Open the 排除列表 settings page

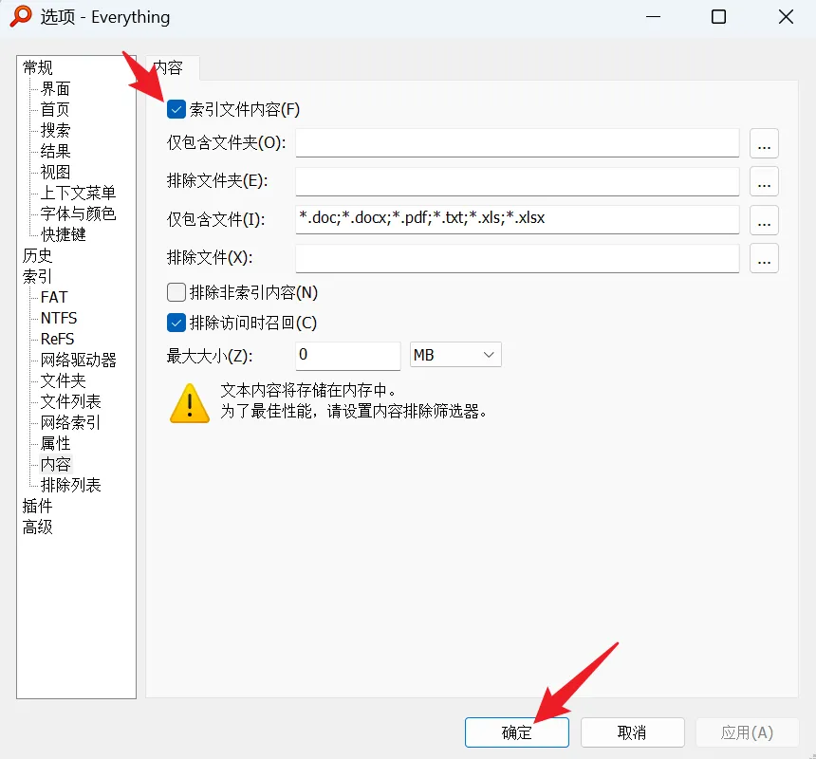click(x=71, y=485)
